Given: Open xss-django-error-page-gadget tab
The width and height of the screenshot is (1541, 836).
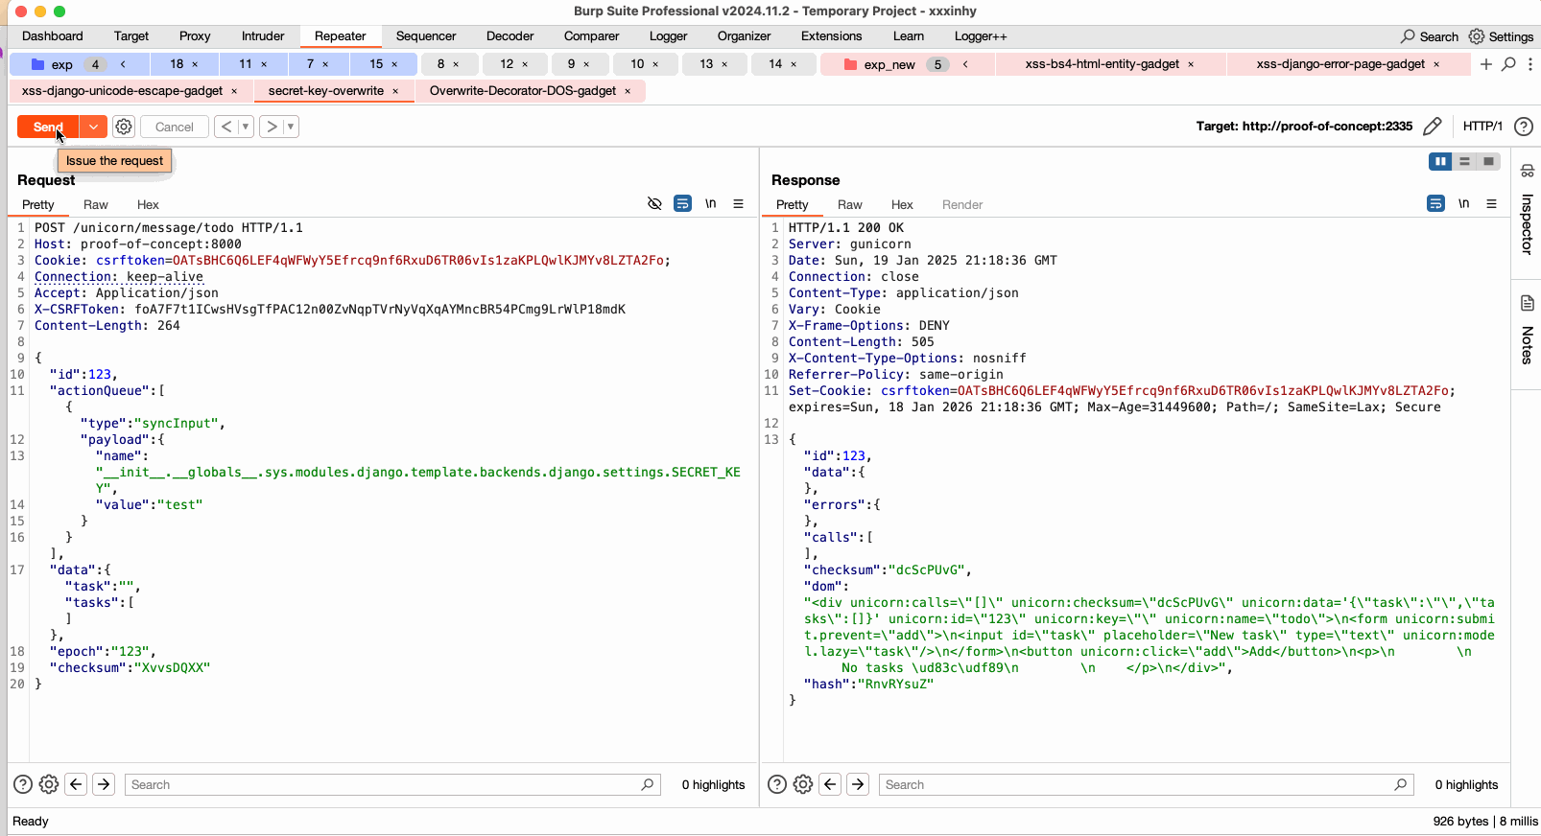Looking at the screenshot, I should click(x=1340, y=64).
